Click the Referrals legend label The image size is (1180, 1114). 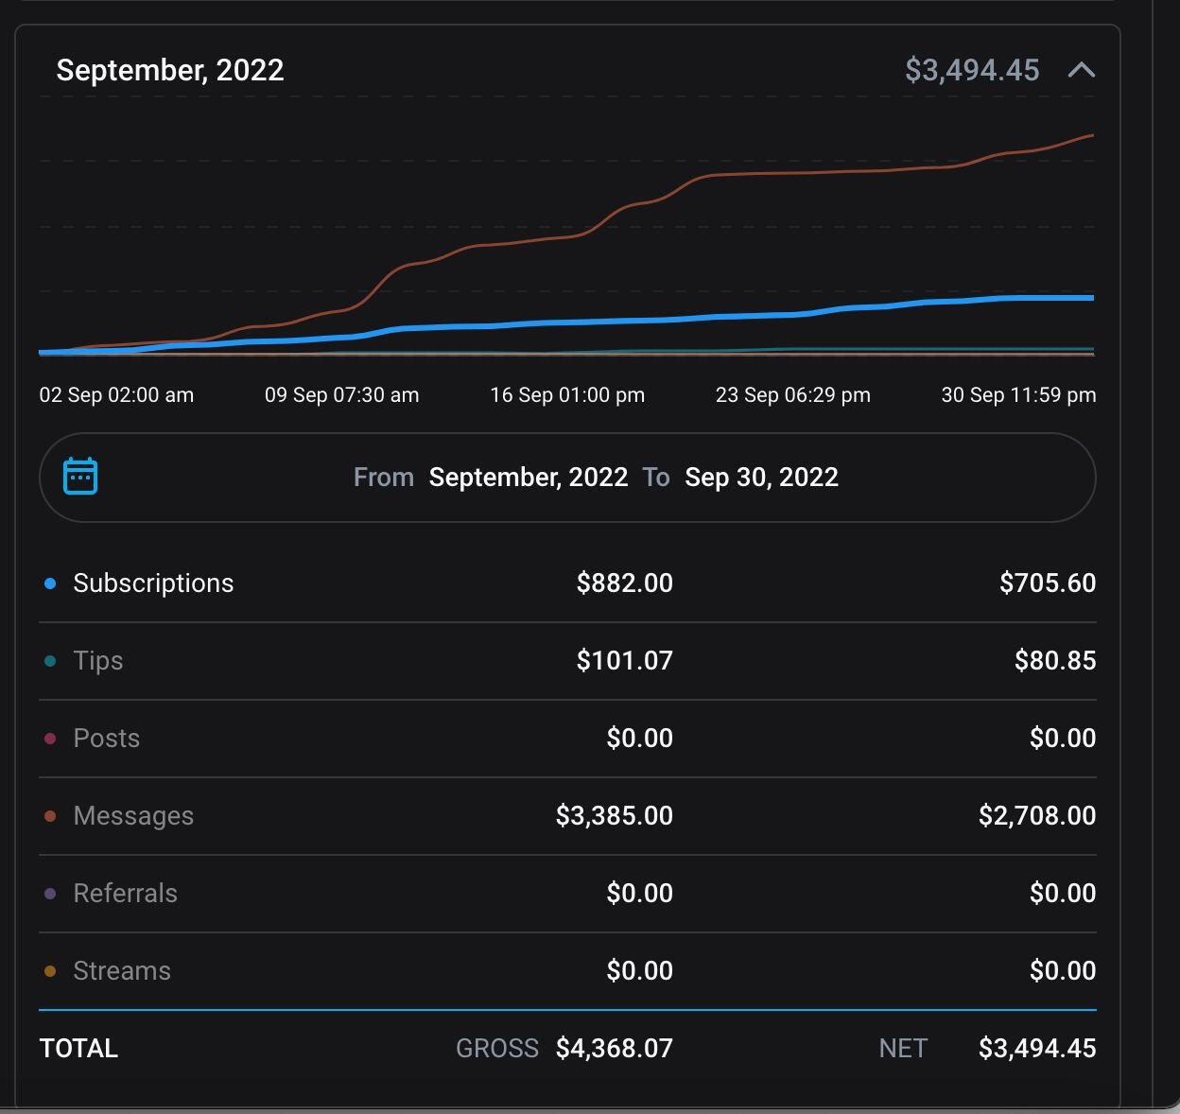[125, 894]
